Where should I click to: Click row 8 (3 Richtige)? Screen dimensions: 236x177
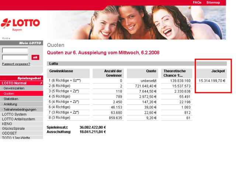(x=59, y=118)
